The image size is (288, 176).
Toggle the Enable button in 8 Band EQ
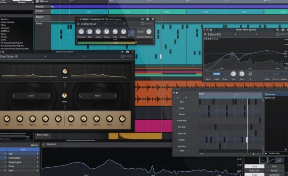[x=217, y=74]
